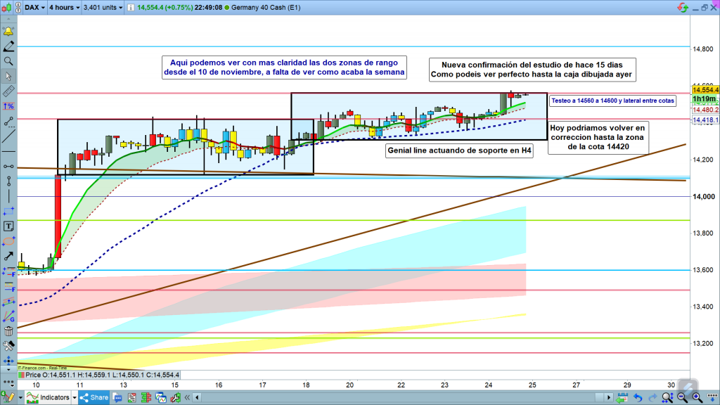Image resolution: width=720 pixels, height=405 pixels.
Task: Open the 3,401 units dropdown
Action: pos(105,8)
